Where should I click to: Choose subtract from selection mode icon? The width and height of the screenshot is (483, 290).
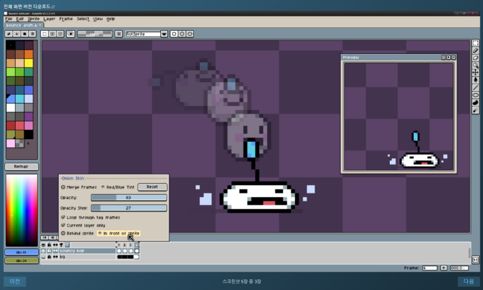[60, 34]
